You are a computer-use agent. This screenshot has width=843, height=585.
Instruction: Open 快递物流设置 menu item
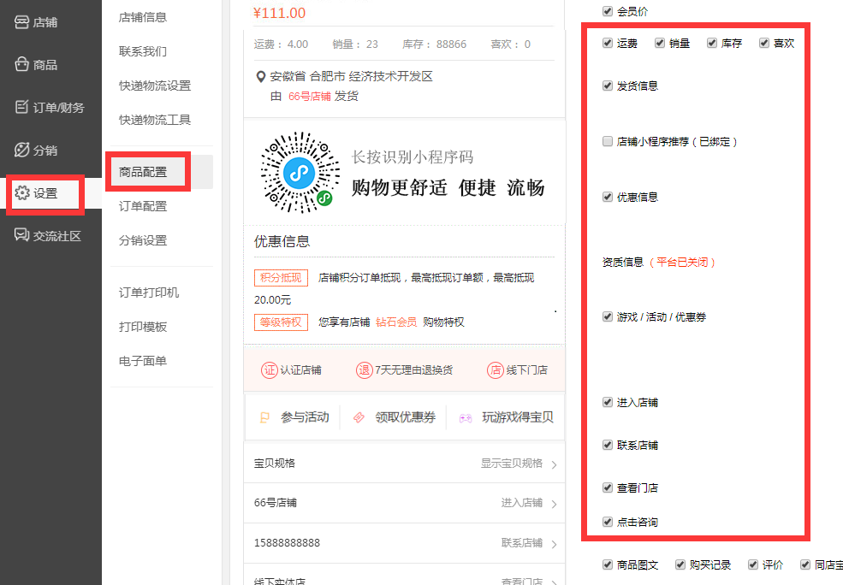[155, 86]
